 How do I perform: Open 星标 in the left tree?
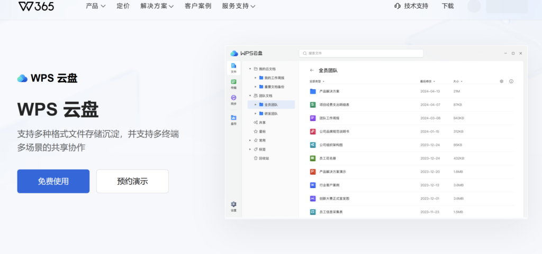tap(259, 131)
